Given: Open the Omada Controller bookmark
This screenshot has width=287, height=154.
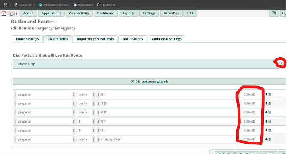Looking at the screenshot, I should tap(54, 5).
